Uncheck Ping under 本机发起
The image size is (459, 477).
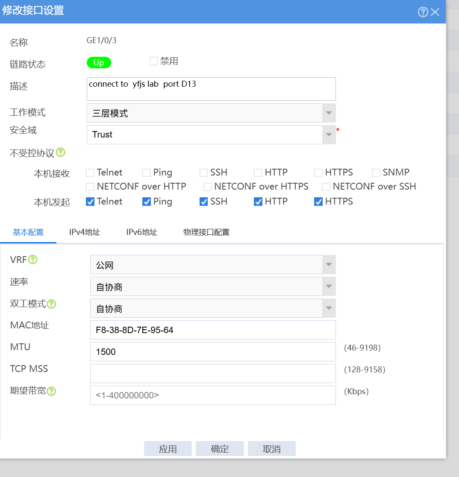tap(147, 202)
